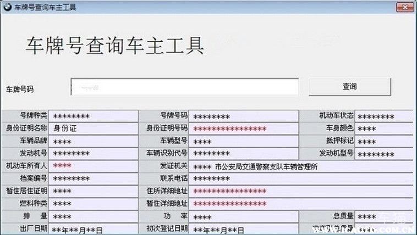Screen dimensions: 417x235
Task: Click the 查询 button
Action: 349,87
